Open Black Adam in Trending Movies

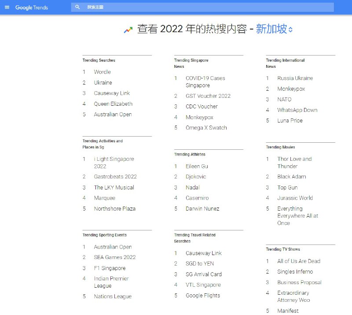pyautogui.click(x=291, y=177)
